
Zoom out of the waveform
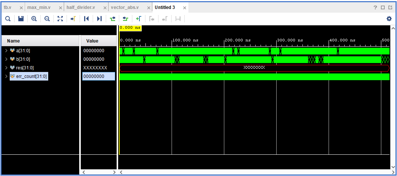[47, 19]
